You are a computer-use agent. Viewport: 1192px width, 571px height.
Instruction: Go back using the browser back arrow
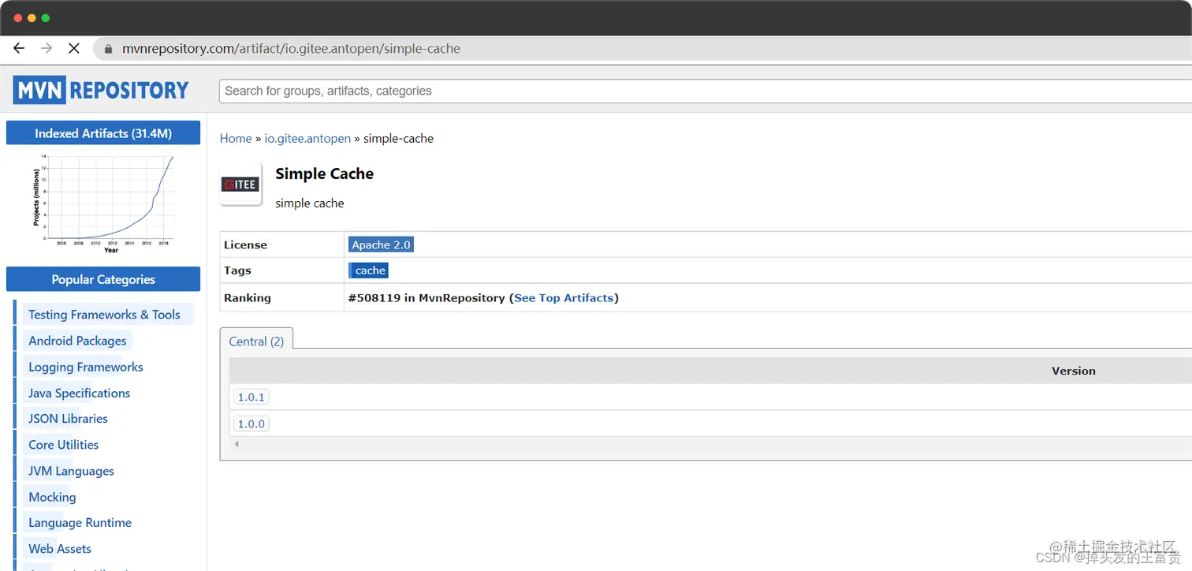pos(19,48)
